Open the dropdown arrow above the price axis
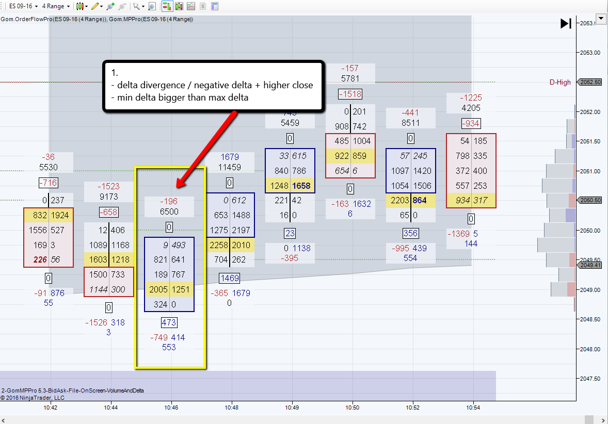The image size is (608, 424). (x=601, y=18)
